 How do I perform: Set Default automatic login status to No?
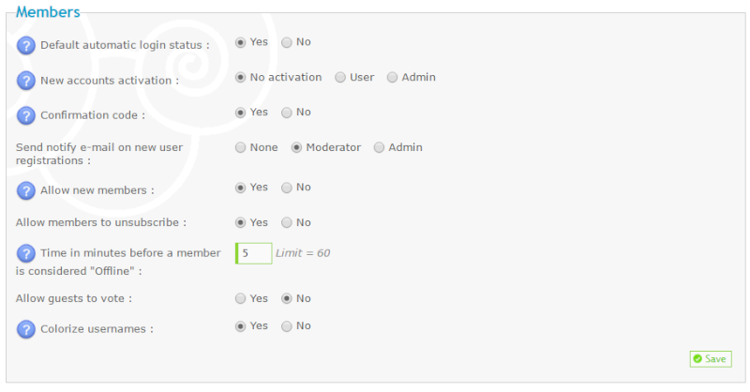(x=287, y=42)
